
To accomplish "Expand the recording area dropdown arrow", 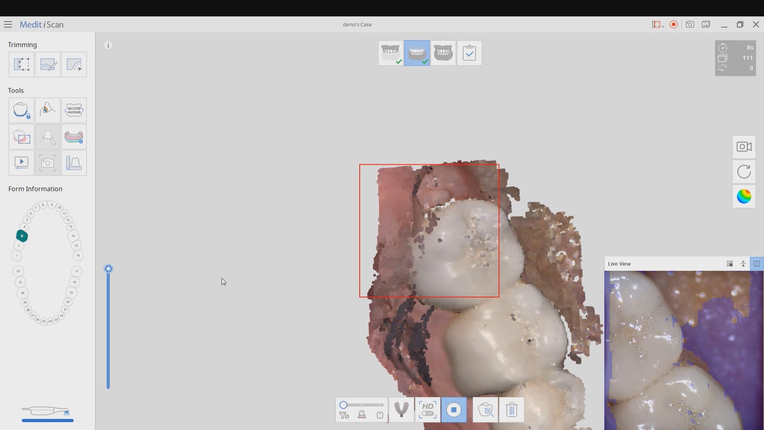I will click(x=663, y=26).
